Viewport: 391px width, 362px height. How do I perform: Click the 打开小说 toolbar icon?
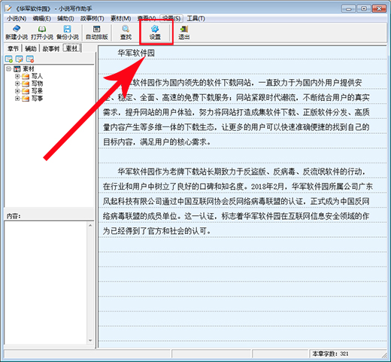(x=42, y=33)
